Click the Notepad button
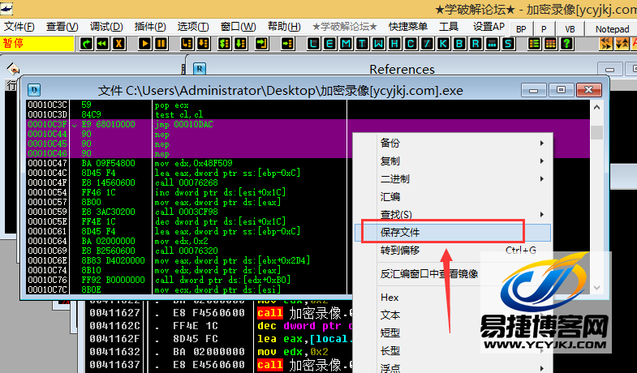Image resolution: width=637 pixels, height=373 pixels. click(x=612, y=28)
